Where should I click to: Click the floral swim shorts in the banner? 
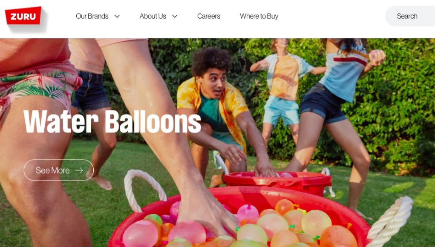39,86
